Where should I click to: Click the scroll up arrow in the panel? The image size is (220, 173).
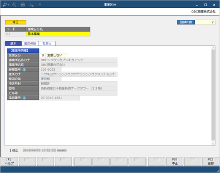tap(213, 48)
